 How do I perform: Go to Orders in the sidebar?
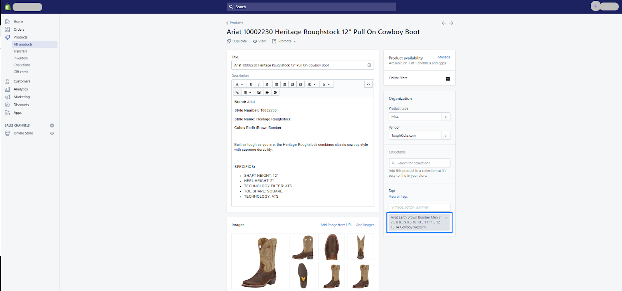click(x=19, y=30)
